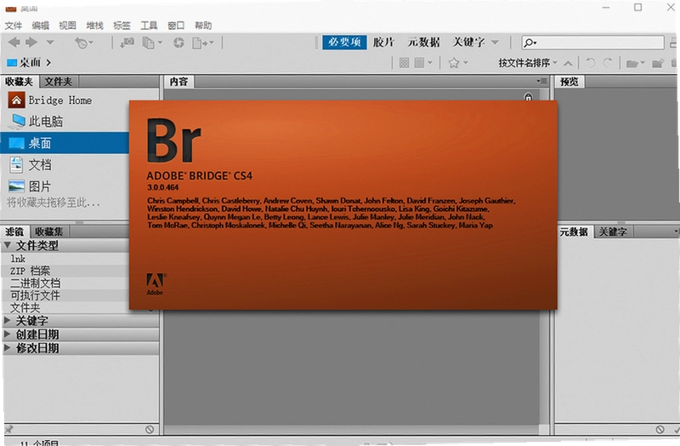Click the Go Back arrow icon

14,42
